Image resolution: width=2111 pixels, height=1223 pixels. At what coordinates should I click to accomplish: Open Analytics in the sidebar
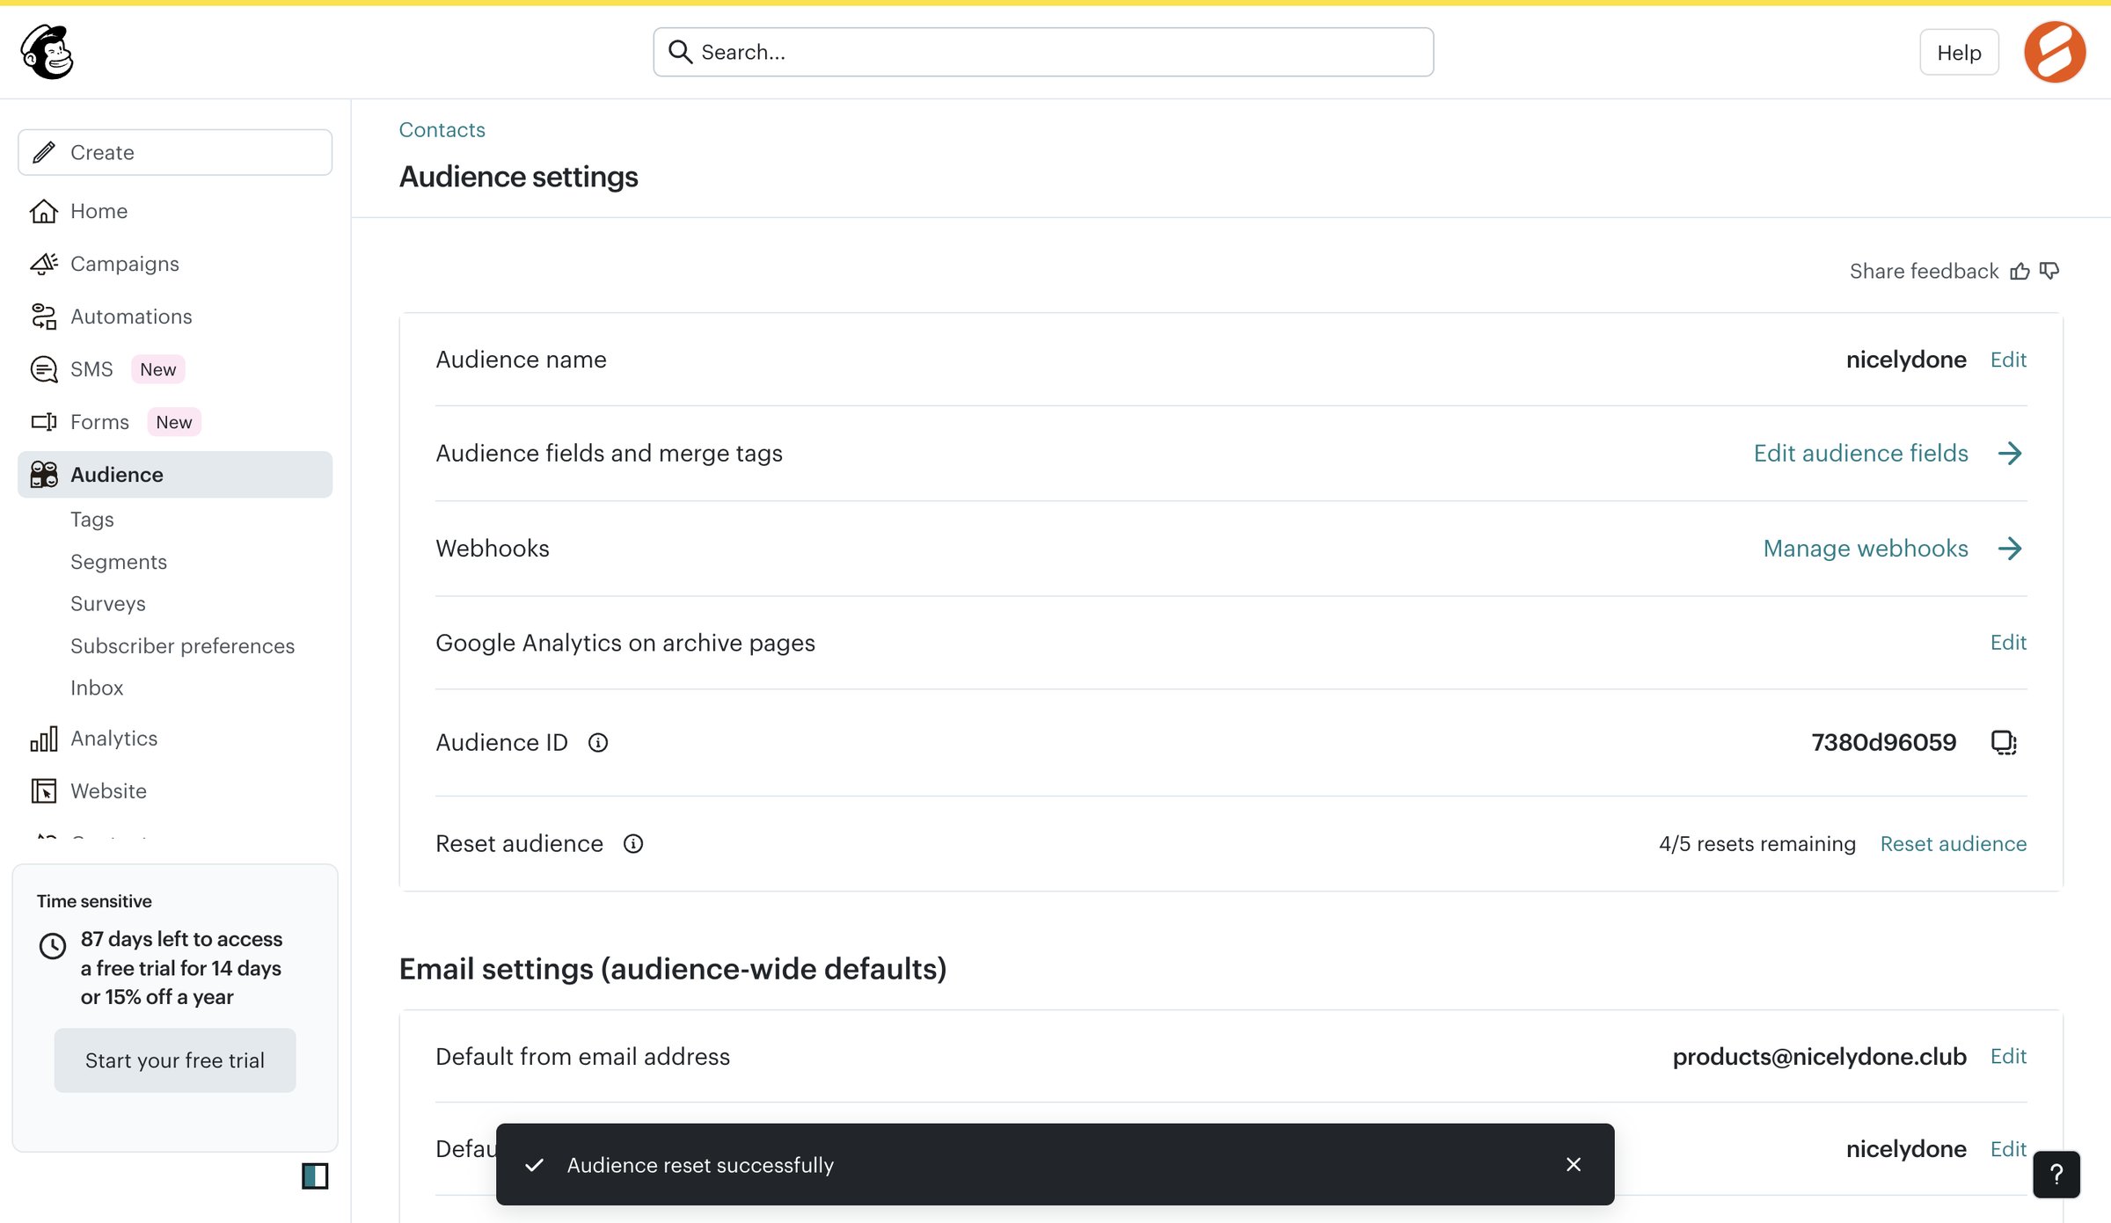pyautogui.click(x=175, y=739)
